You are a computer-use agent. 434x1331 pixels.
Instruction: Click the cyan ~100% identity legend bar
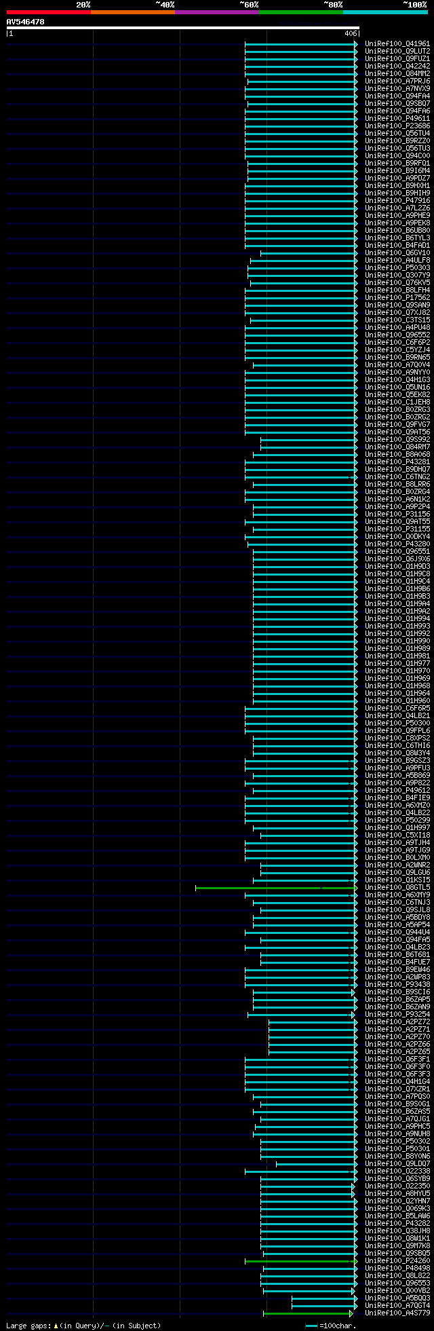click(x=385, y=12)
